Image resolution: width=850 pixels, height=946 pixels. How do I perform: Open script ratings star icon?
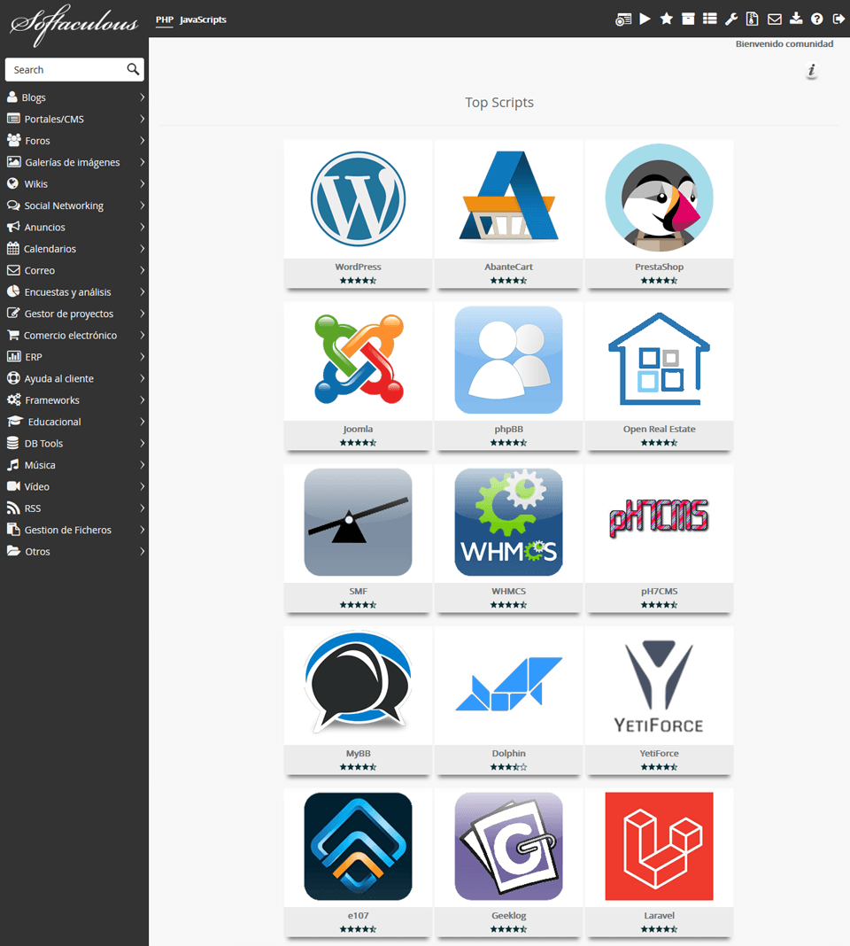pos(667,19)
